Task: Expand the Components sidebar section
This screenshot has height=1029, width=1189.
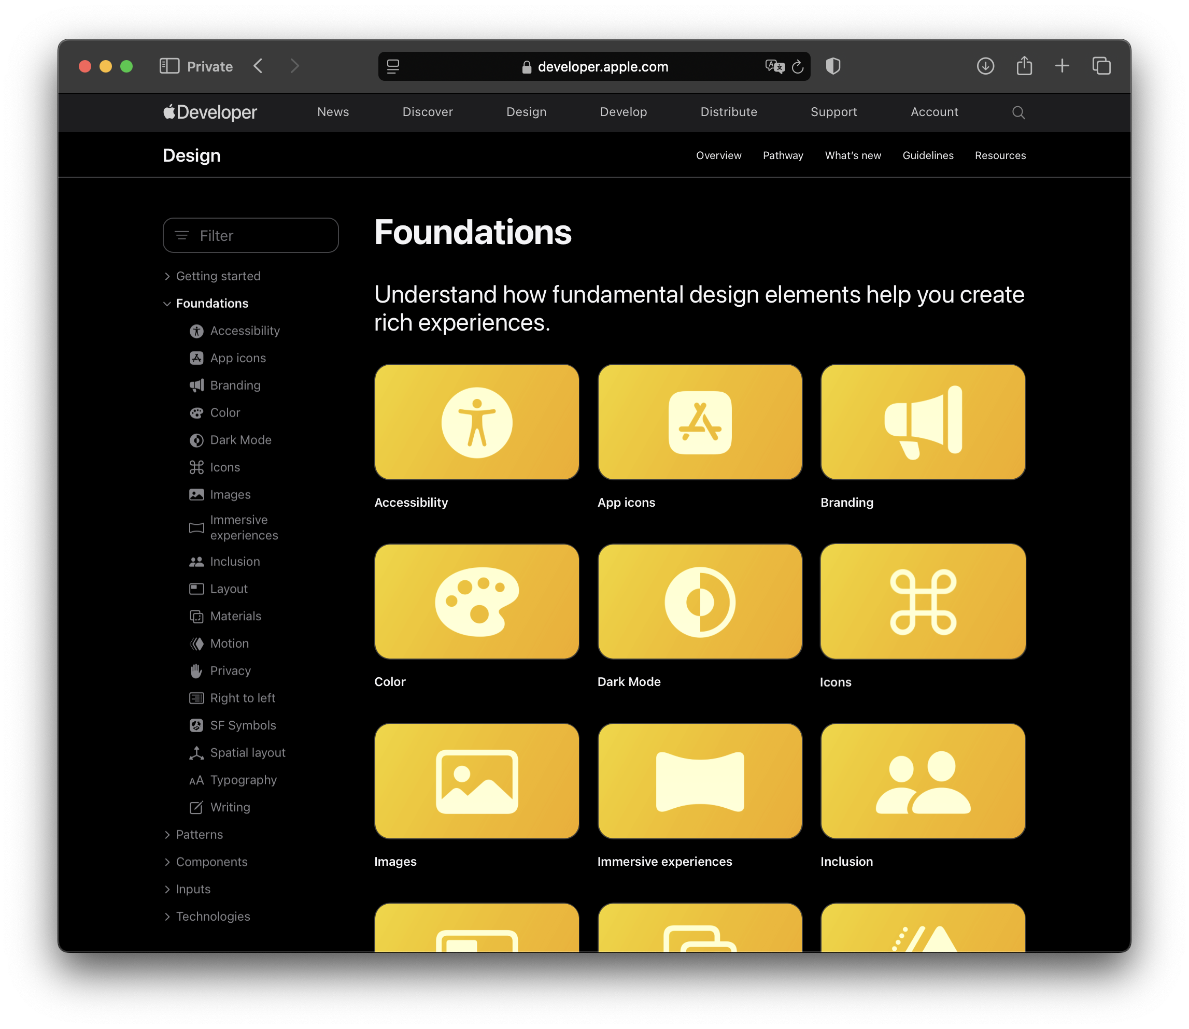Action: [167, 862]
